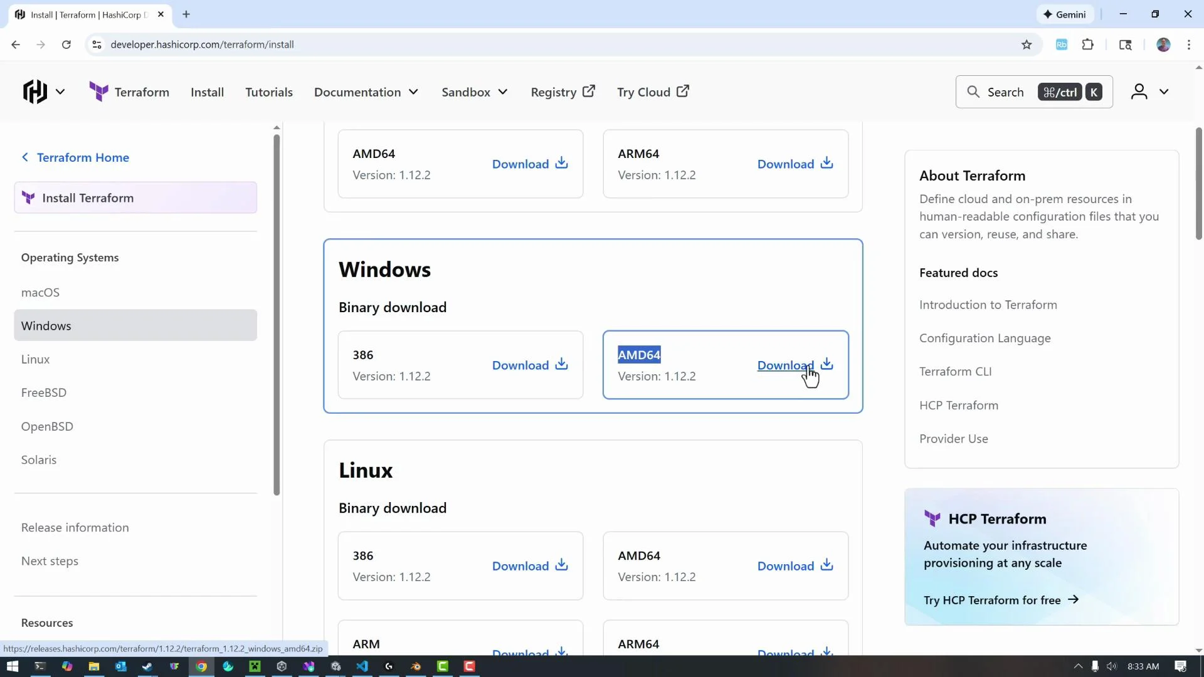Click Try HCP Terraform for free
The width and height of the screenshot is (1204, 677).
(x=1001, y=600)
